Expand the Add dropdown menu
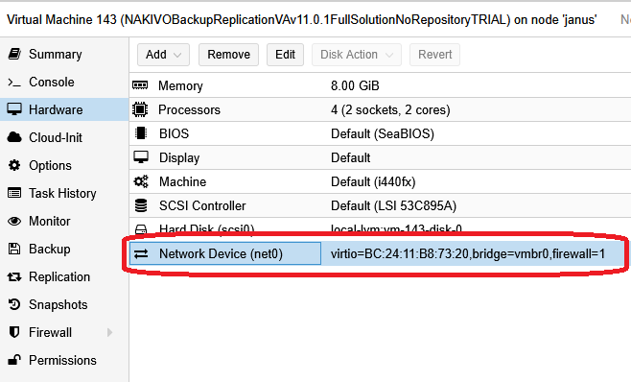Viewport: 631px width, 382px height. pyautogui.click(x=163, y=55)
